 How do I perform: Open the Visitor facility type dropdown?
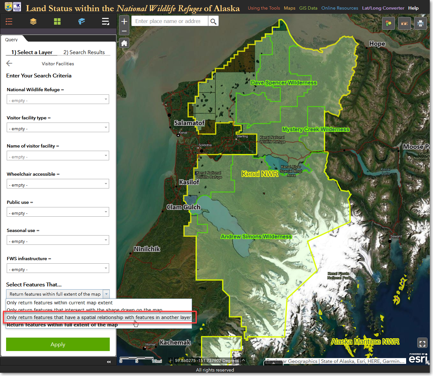click(58, 128)
